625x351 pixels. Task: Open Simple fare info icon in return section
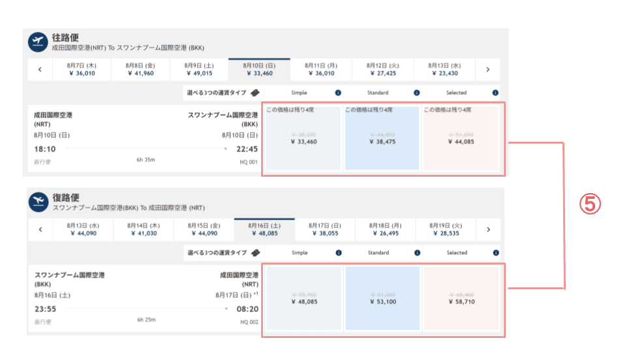click(x=339, y=253)
